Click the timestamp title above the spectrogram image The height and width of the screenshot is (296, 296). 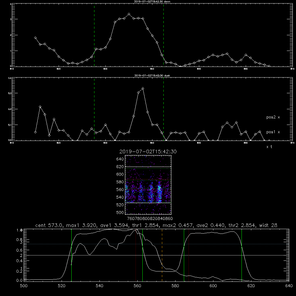[x=148, y=152]
